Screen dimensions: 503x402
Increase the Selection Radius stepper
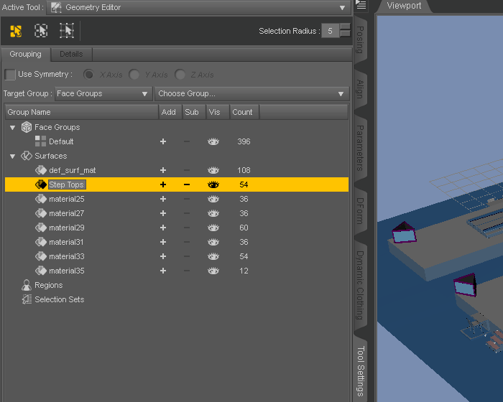[x=345, y=27]
